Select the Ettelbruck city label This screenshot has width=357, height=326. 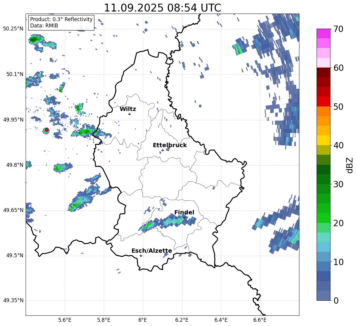point(170,145)
